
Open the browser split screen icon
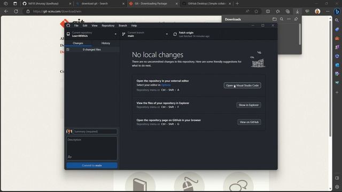268,11
